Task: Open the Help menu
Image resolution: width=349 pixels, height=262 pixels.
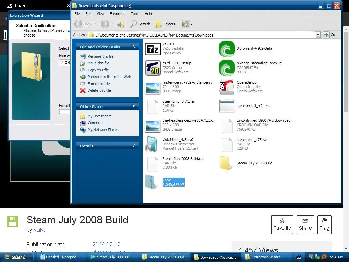Action: 148,14
